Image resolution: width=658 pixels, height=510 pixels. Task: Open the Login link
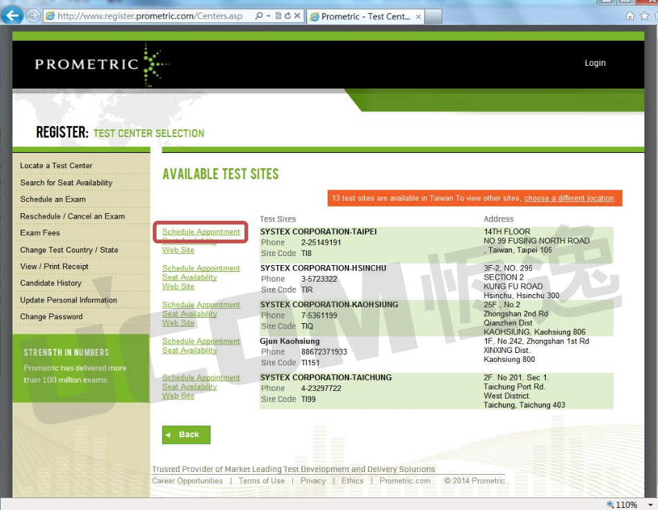coord(595,63)
